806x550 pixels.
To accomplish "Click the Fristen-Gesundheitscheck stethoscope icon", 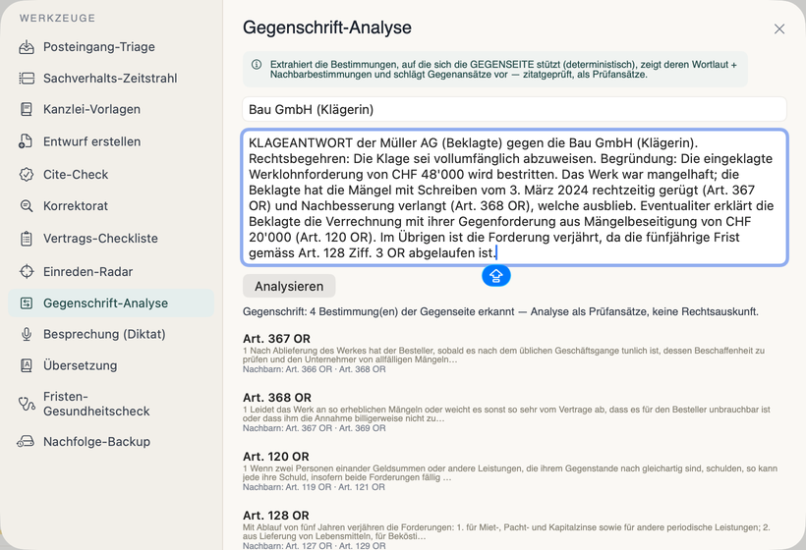I will pos(27,404).
